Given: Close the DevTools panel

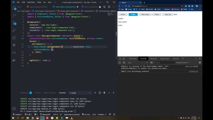Looking at the screenshot, I should tap(200, 59).
